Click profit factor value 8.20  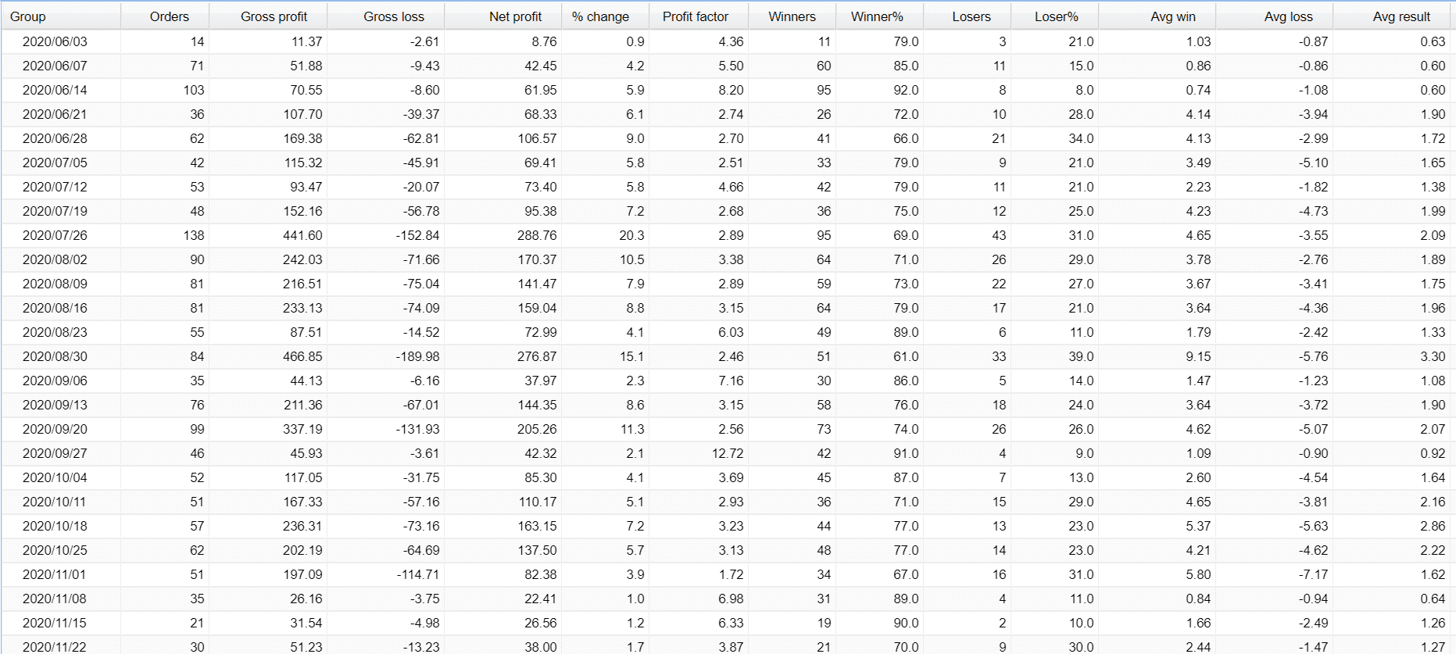[x=731, y=90]
